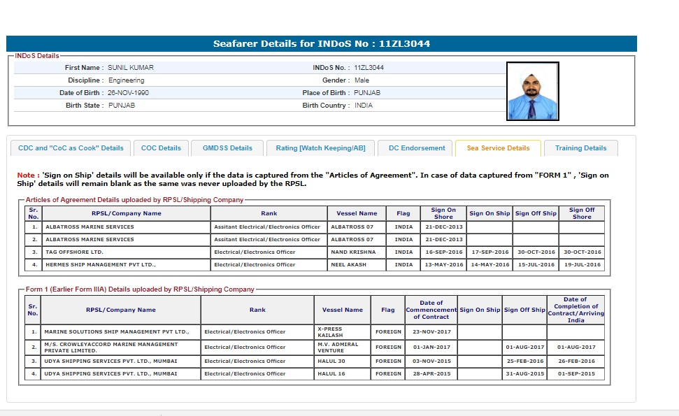Click the seafarer profile photo
The height and width of the screenshot is (416, 679).
[532, 92]
